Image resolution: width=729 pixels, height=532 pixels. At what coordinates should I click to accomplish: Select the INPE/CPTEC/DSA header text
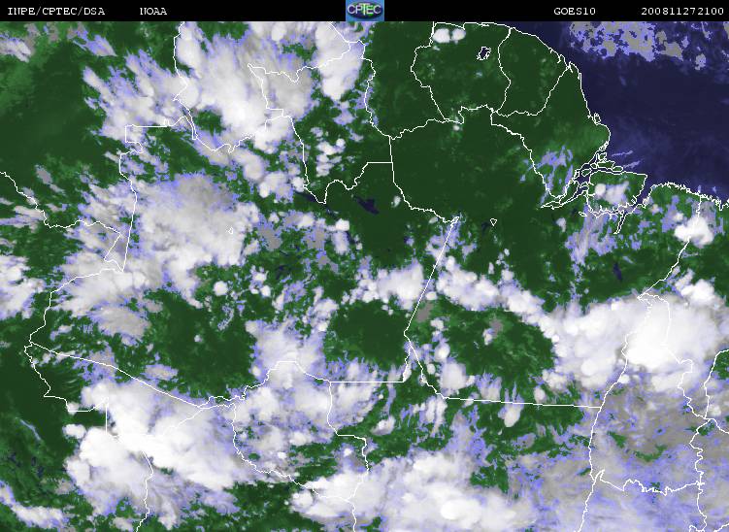click(x=56, y=11)
